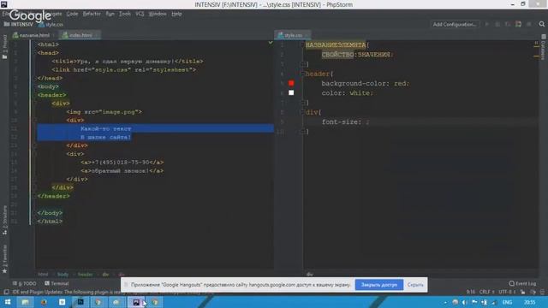Viewport: 548px width, 308px height.
Task: Click the font-size value in style.css
Action: [367, 121]
